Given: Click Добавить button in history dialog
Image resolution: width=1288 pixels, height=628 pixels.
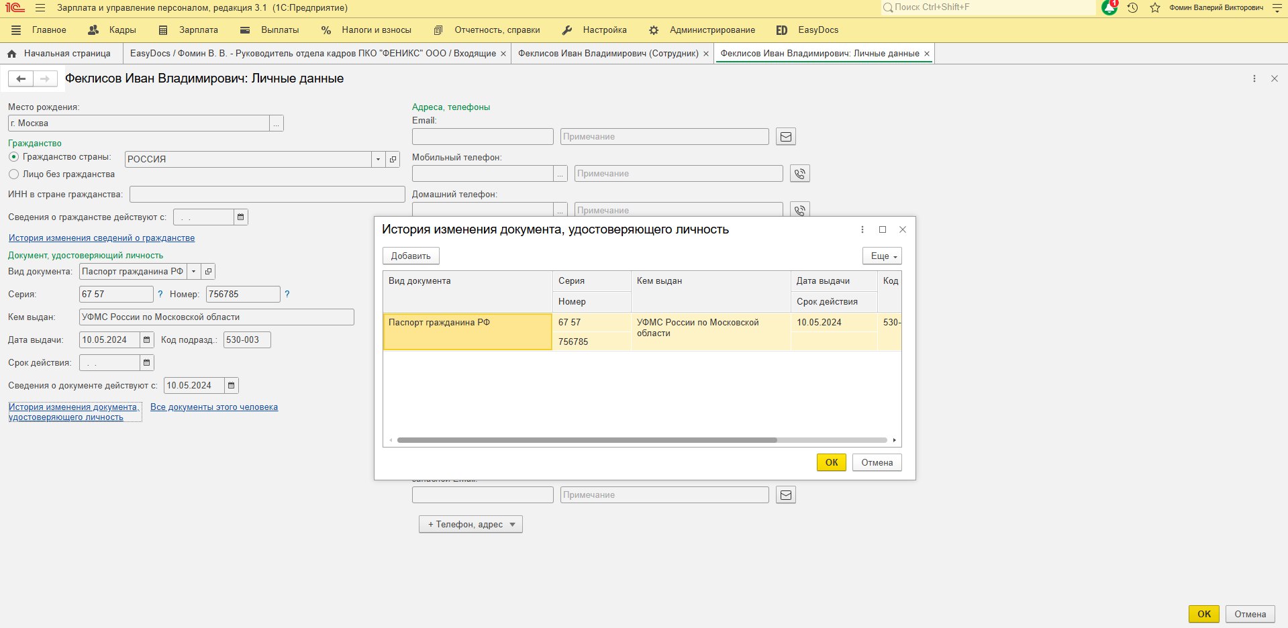Looking at the screenshot, I should point(411,256).
